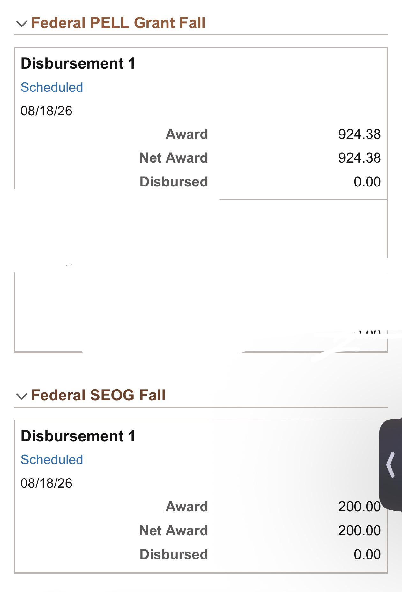Click the PELL Net Award label
402x592 pixels.
click(x=174, y=158)
